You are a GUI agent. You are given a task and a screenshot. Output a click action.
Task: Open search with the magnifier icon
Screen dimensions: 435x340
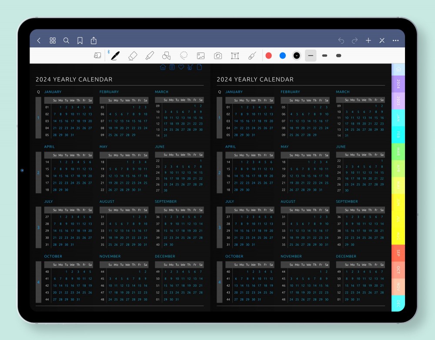[66, 41]
